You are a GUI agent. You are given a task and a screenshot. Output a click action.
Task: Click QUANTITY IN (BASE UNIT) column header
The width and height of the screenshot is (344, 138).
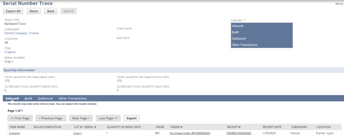tap(124, 127)
